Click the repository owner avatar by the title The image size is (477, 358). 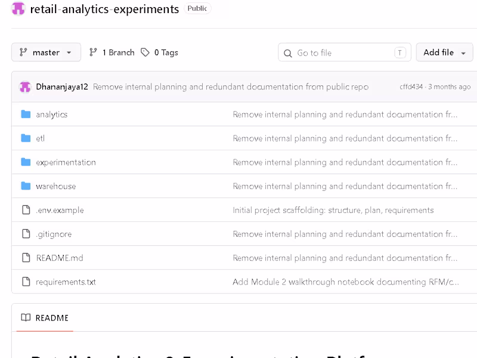tap(18, 8)
